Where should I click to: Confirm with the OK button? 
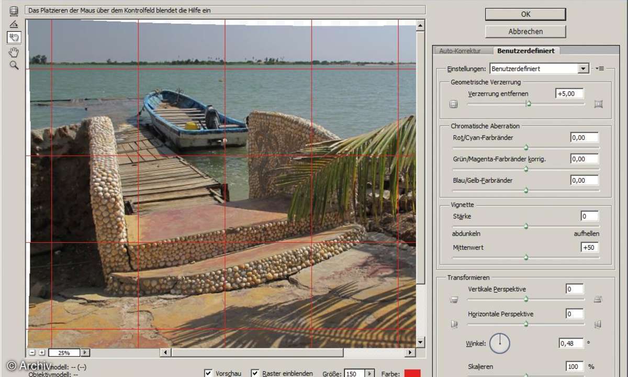(x=525, y=14)
